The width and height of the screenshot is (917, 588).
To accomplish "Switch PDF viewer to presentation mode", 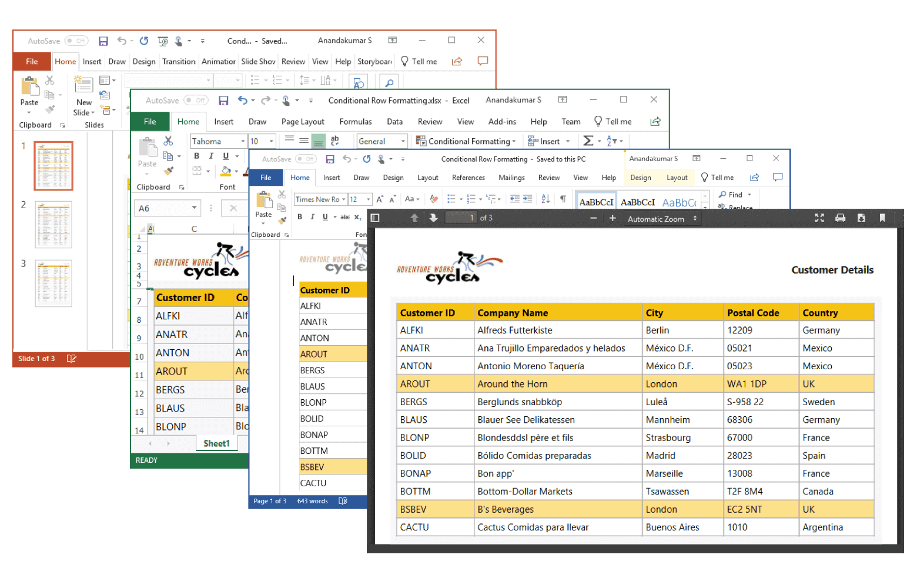I will click(x=819, y=218).
